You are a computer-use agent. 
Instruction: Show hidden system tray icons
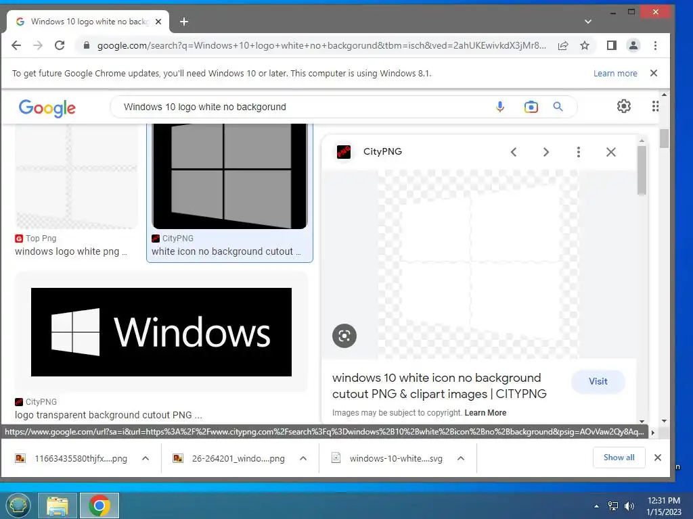[x=597, y=506]
